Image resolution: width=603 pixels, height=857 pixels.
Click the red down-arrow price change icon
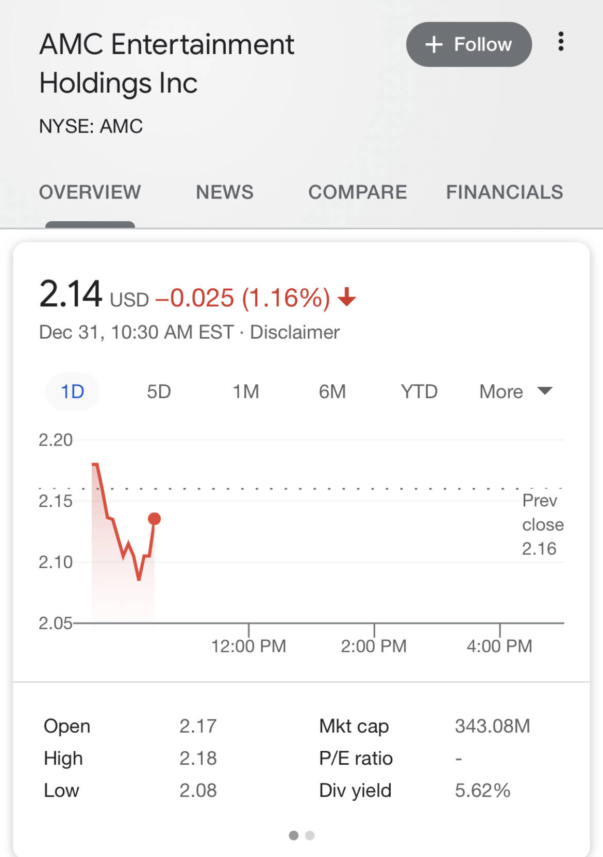click(x=347, y=298)
